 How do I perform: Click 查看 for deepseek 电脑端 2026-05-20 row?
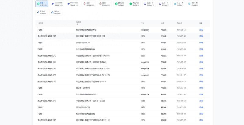tap(201, 30)
